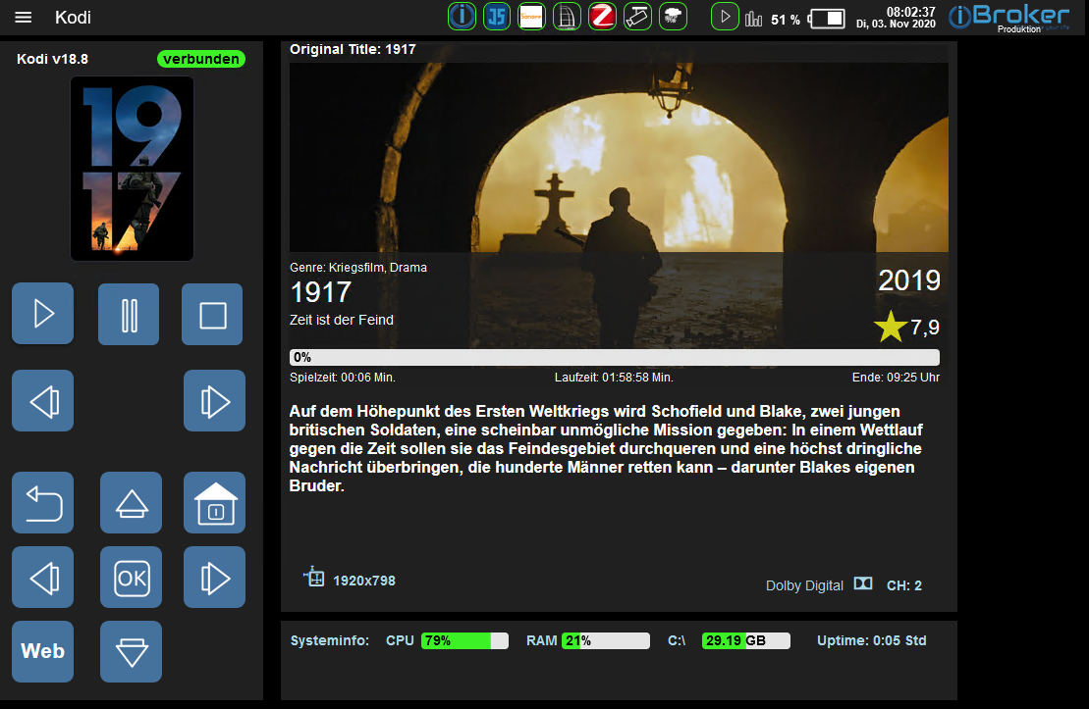The height and width of the screenshot is (709, 1089).
Task: Click the 'Original Title: 1917' heading
Action: tap(353, 49)
